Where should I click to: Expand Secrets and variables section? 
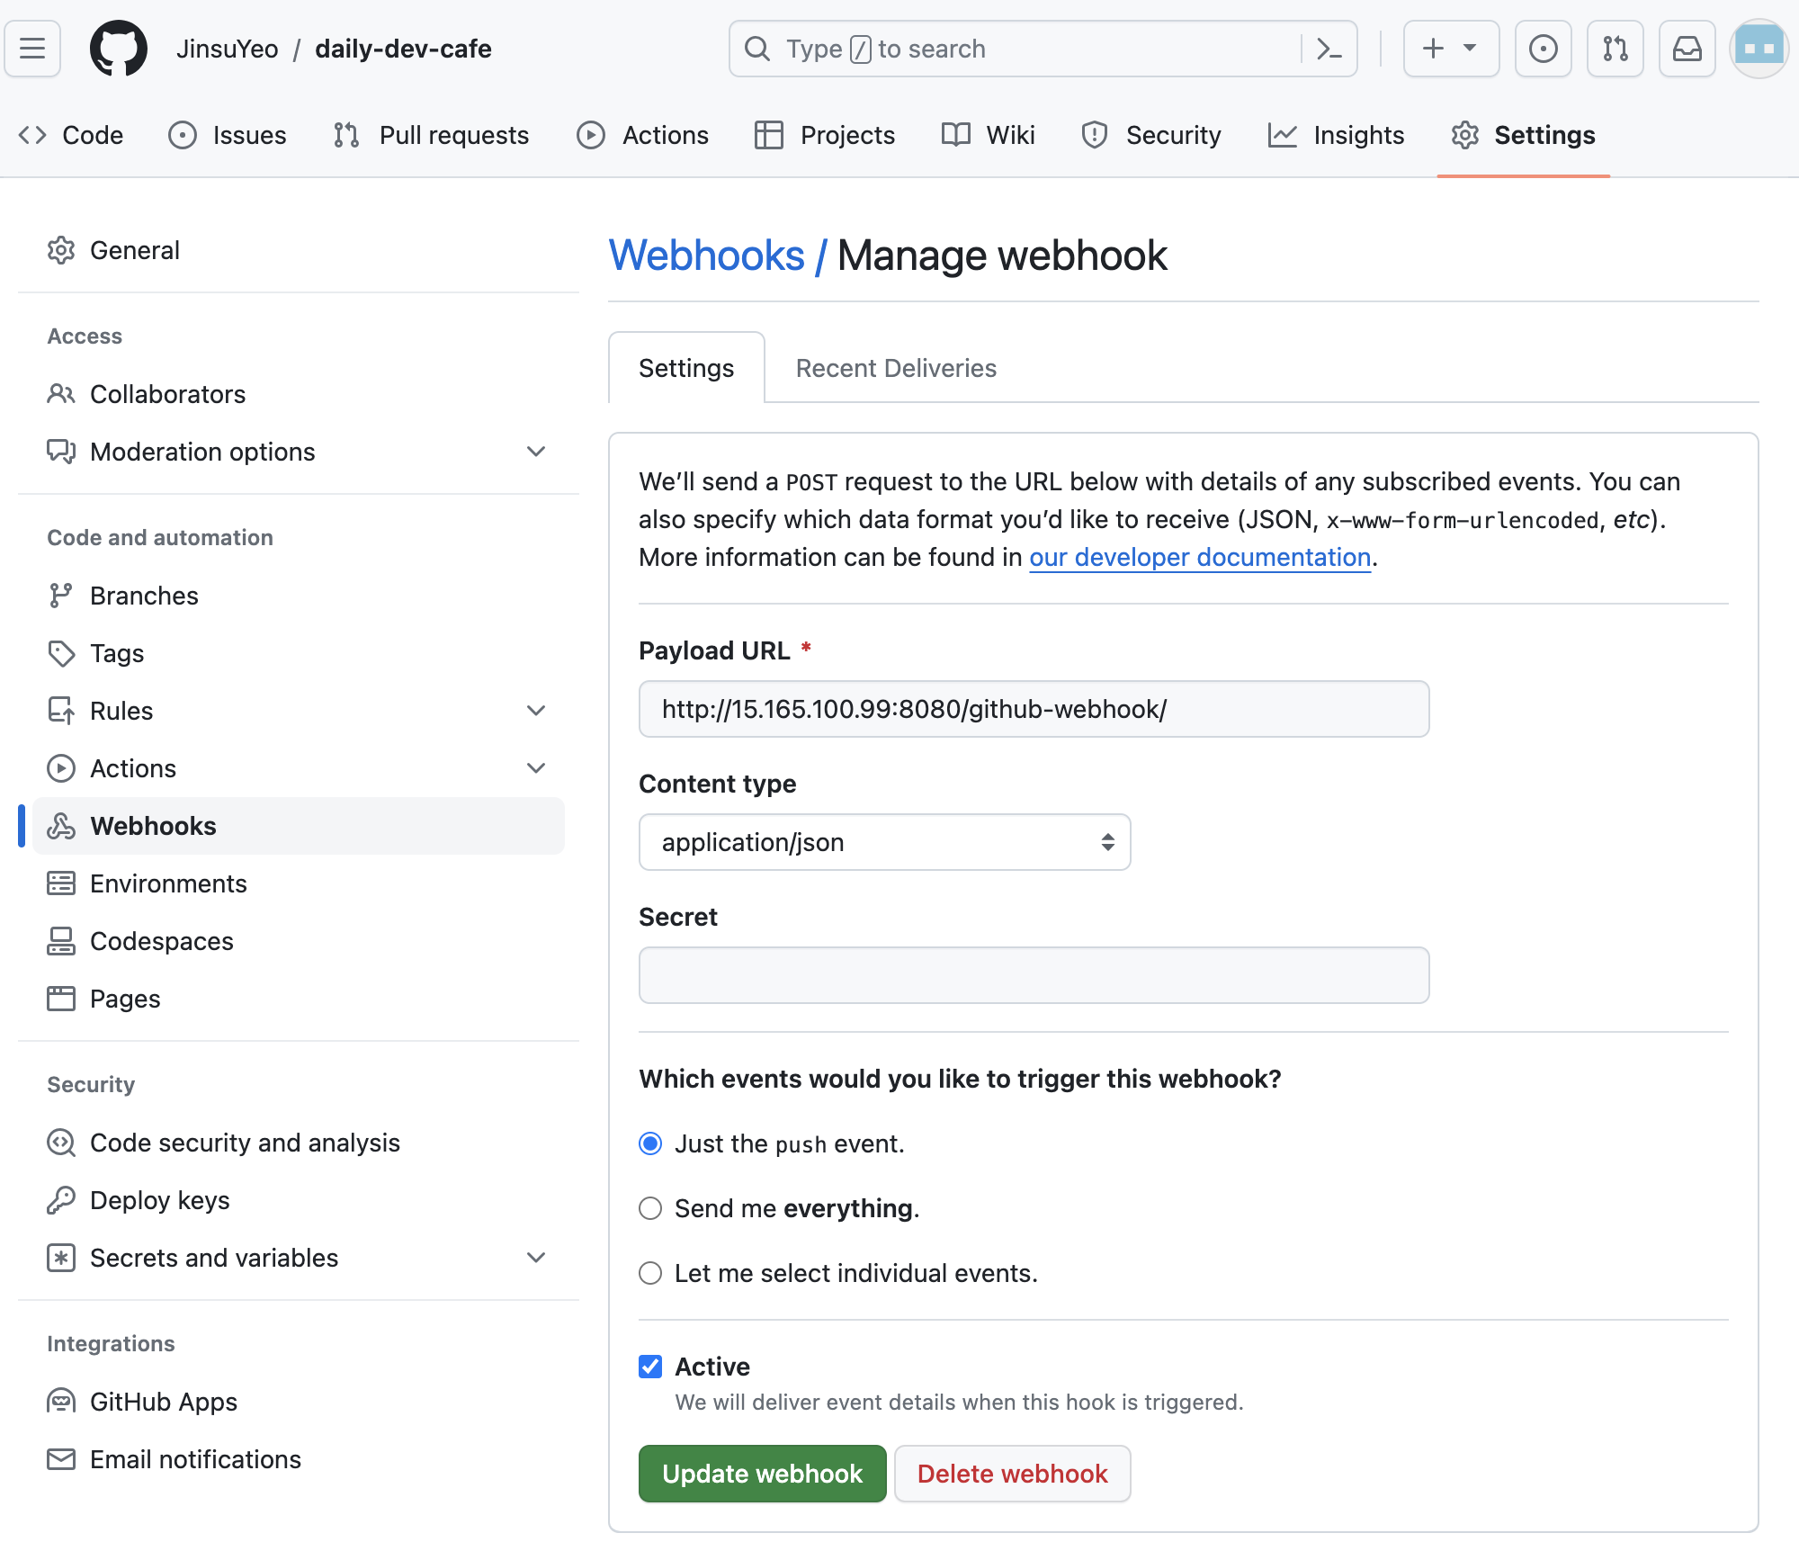pos(536,1258)
